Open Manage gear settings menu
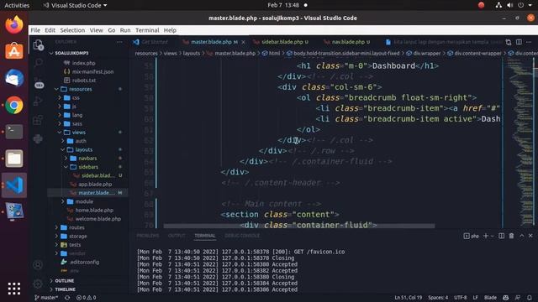Image resolution: width=538 pixels, height=302 pixels. pyautogui.click(x=38, y=284)
